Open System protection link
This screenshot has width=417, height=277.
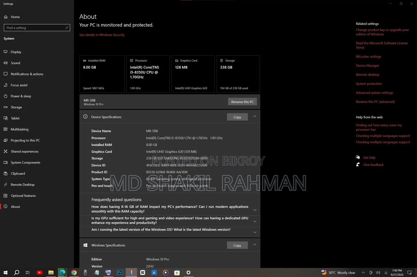tap(369, 84)
